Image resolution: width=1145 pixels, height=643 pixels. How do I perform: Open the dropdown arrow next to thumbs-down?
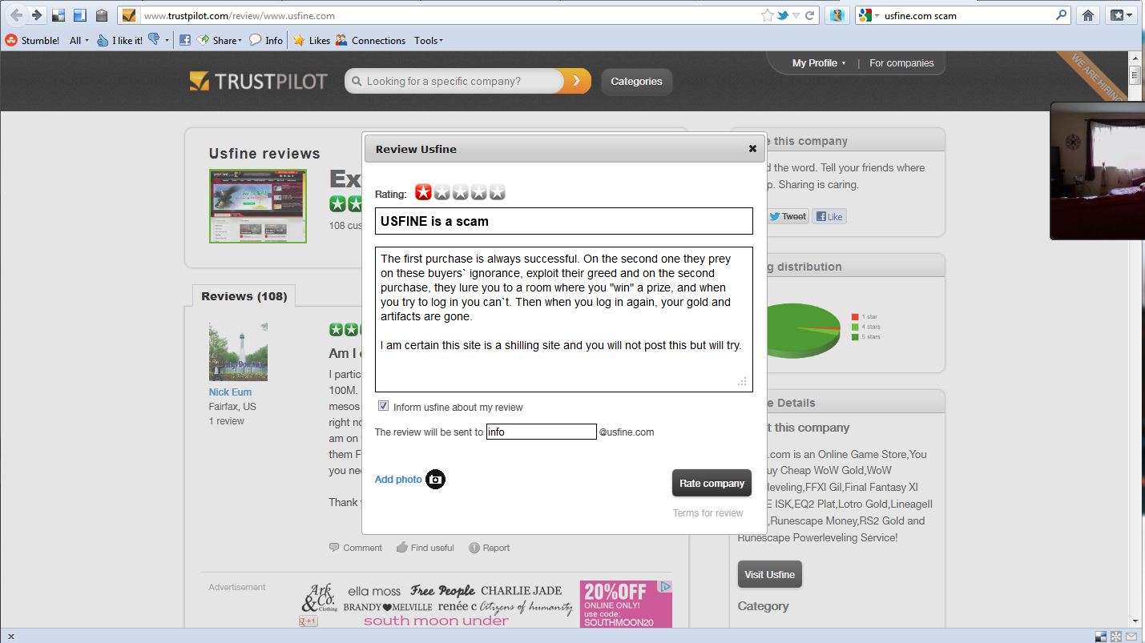[167, 40]
